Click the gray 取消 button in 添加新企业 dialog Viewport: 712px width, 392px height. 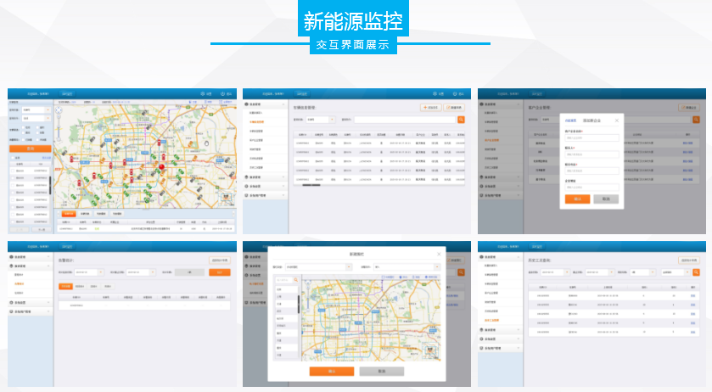point(605,199)
